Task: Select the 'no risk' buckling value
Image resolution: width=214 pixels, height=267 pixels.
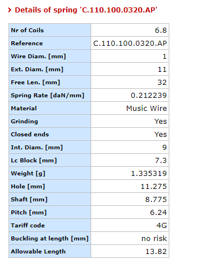Action: [154, 239]
